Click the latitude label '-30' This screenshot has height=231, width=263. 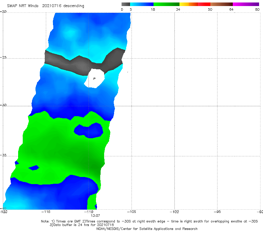(3, 105)
